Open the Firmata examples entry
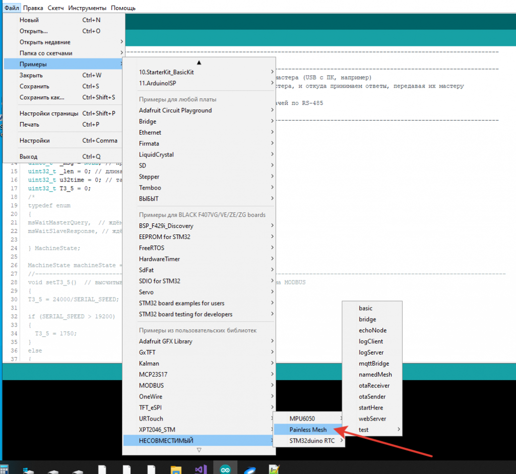 point(199,144)
